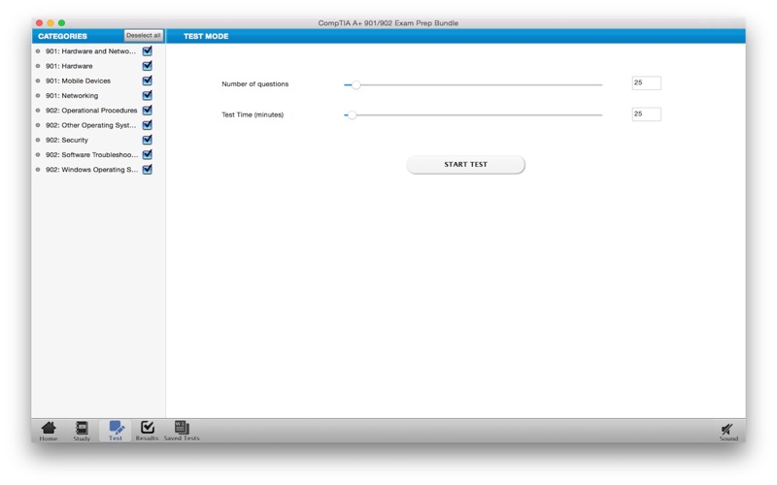The height and width of the screenshot is (485, 777).
Task: Click the Test Time slider handle
Action: pos(352,115)
